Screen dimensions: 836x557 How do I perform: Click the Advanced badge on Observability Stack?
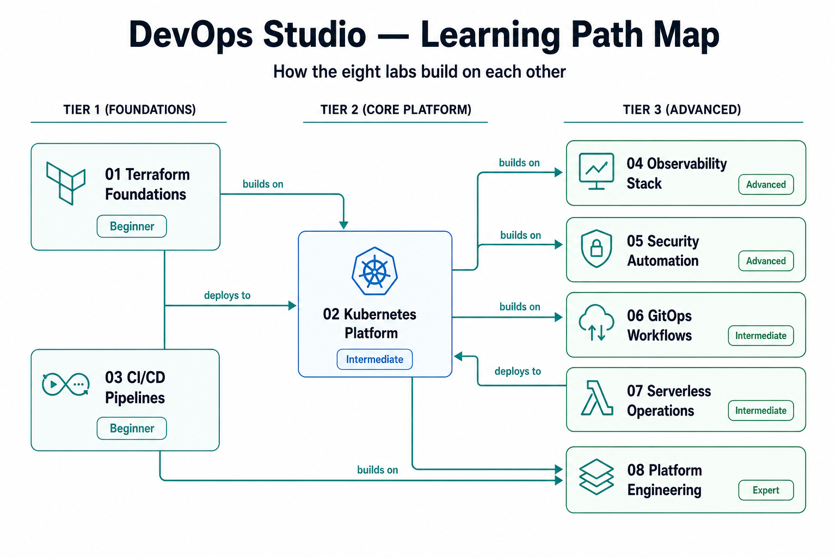pyautogui.click(x=766, y=184)
